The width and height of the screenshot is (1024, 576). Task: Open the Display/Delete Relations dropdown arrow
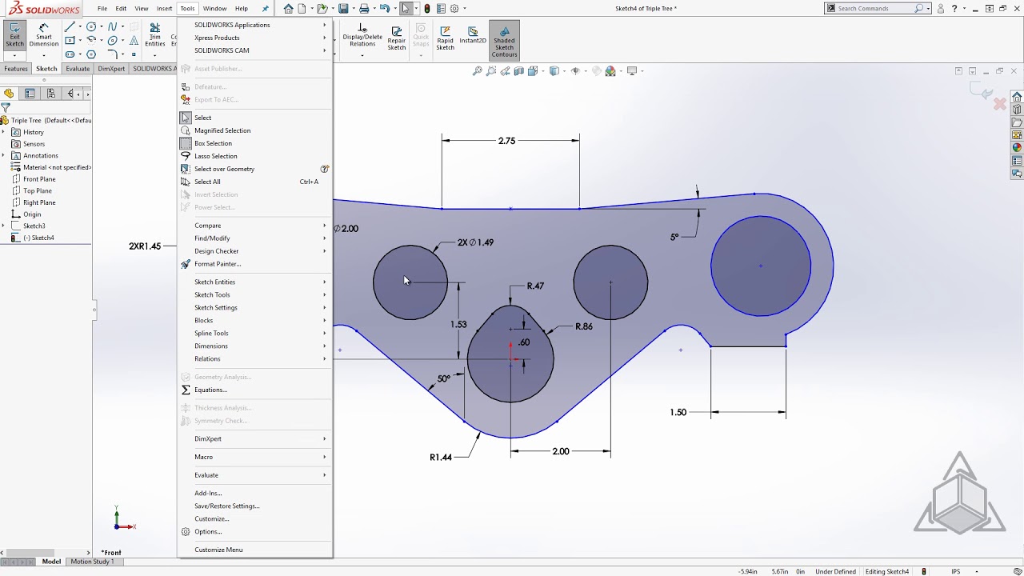point(362,55)
